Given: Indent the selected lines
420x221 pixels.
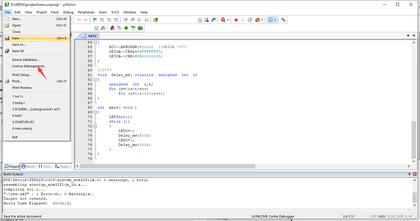Looking at the screenshot, I should (x=125, y=20).
